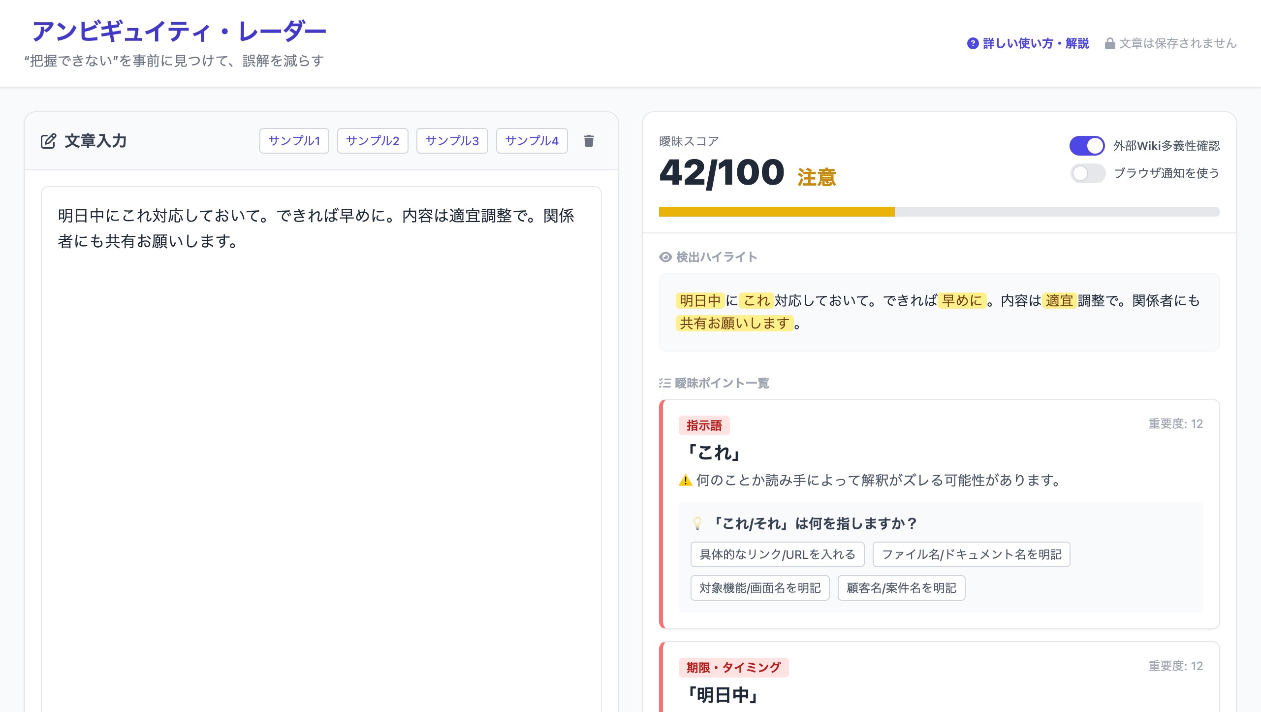Viewport: 1261px width, 712px height.
Task: Click the pencil edit icon beside 文章入力
Action: [x=48, y=141]
